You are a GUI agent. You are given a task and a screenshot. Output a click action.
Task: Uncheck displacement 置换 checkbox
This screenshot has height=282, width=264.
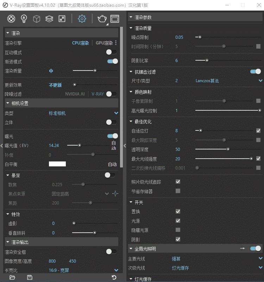pos(178,211)
